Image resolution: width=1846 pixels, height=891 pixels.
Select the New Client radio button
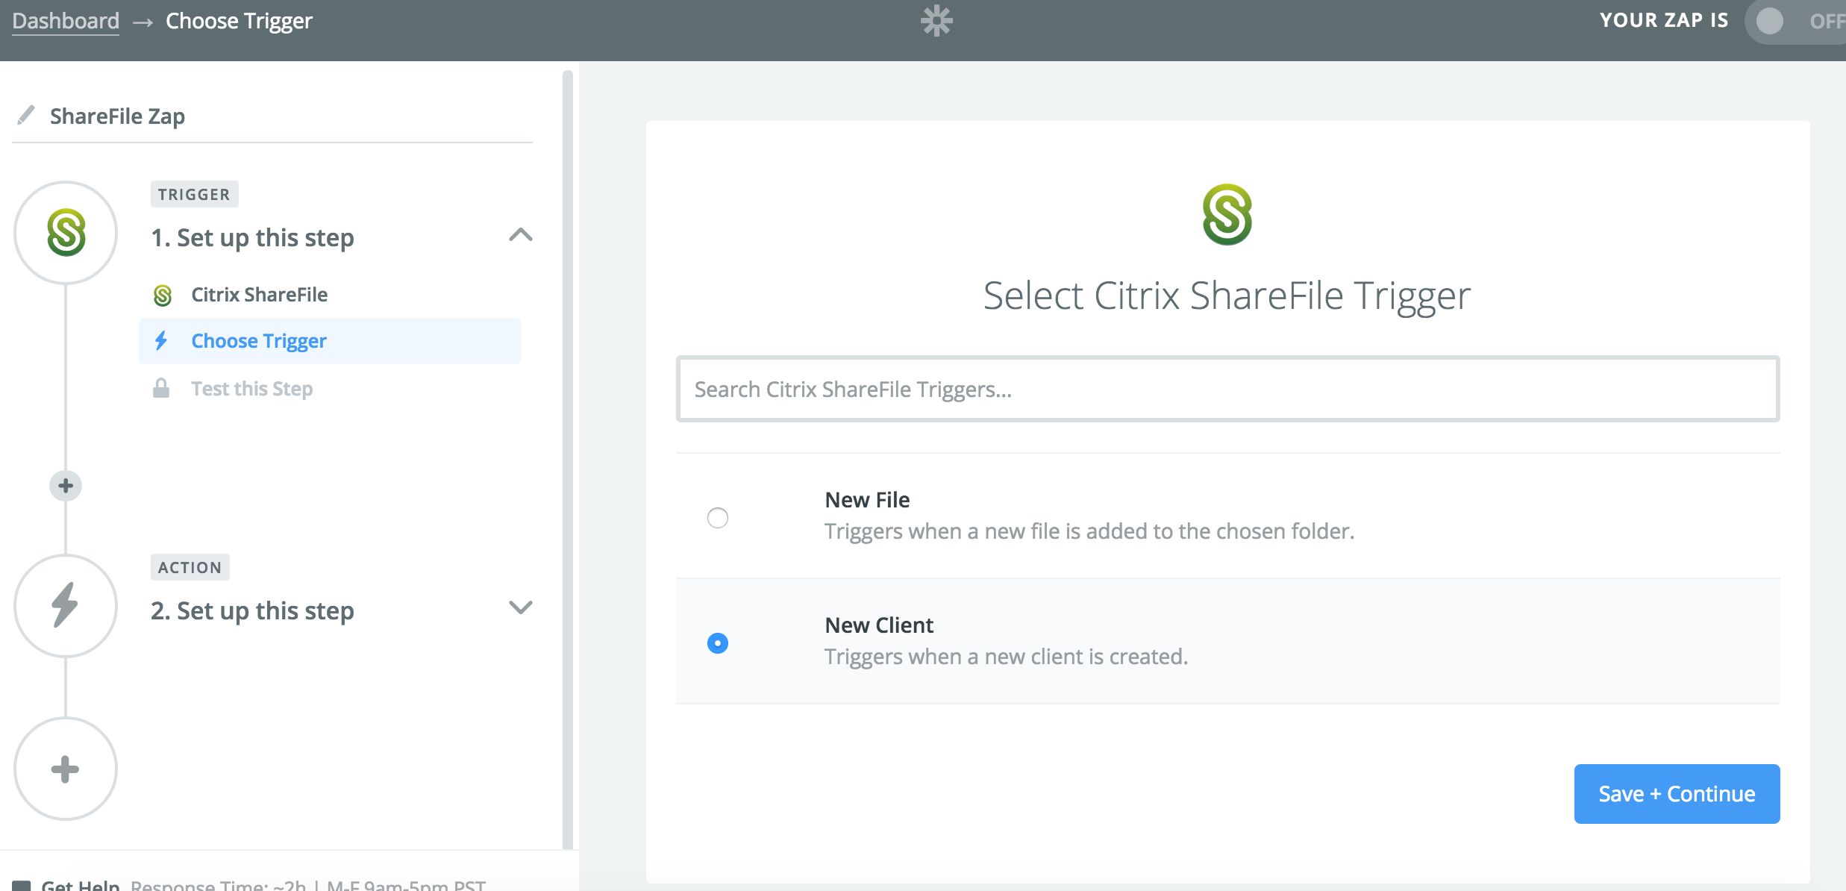[x=718, y=643]
